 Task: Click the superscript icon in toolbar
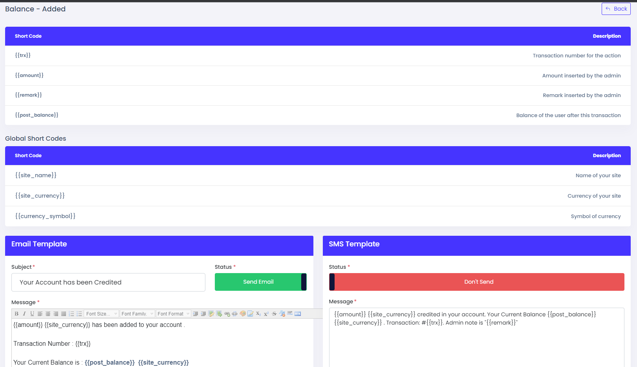266,314
